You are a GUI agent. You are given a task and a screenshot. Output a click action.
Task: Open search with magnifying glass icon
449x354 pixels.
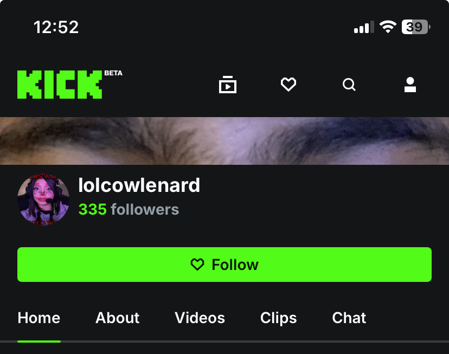pyautogui.click(x=349, y=85)
